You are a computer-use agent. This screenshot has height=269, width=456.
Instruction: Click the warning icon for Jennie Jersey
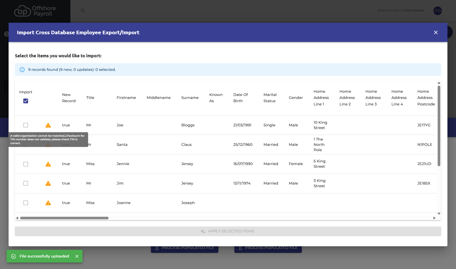48,164
